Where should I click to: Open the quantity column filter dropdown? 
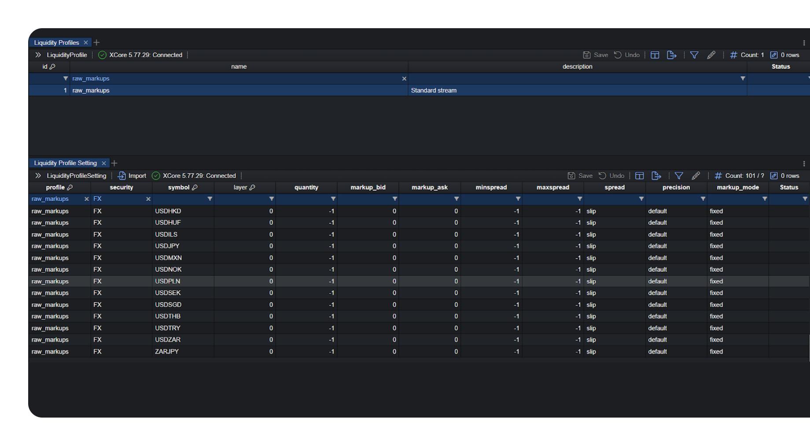(x=333, y=199)
